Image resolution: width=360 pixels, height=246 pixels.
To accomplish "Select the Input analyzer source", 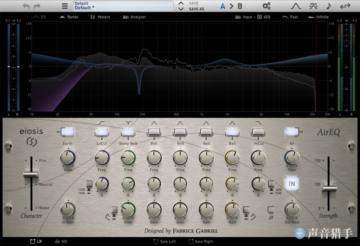I will [243, 17].
